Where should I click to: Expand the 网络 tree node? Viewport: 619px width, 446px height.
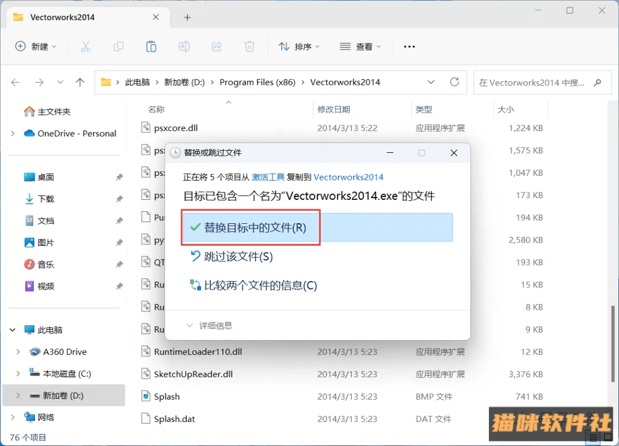click(x=13, y=417)
